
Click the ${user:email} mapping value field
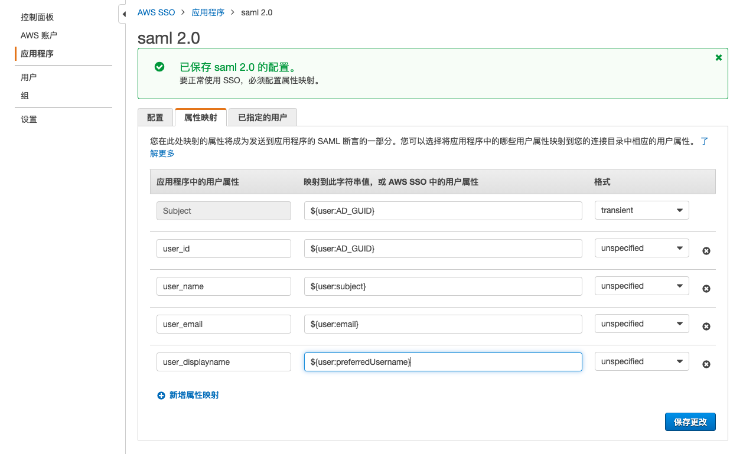click(x=443, y=324)
